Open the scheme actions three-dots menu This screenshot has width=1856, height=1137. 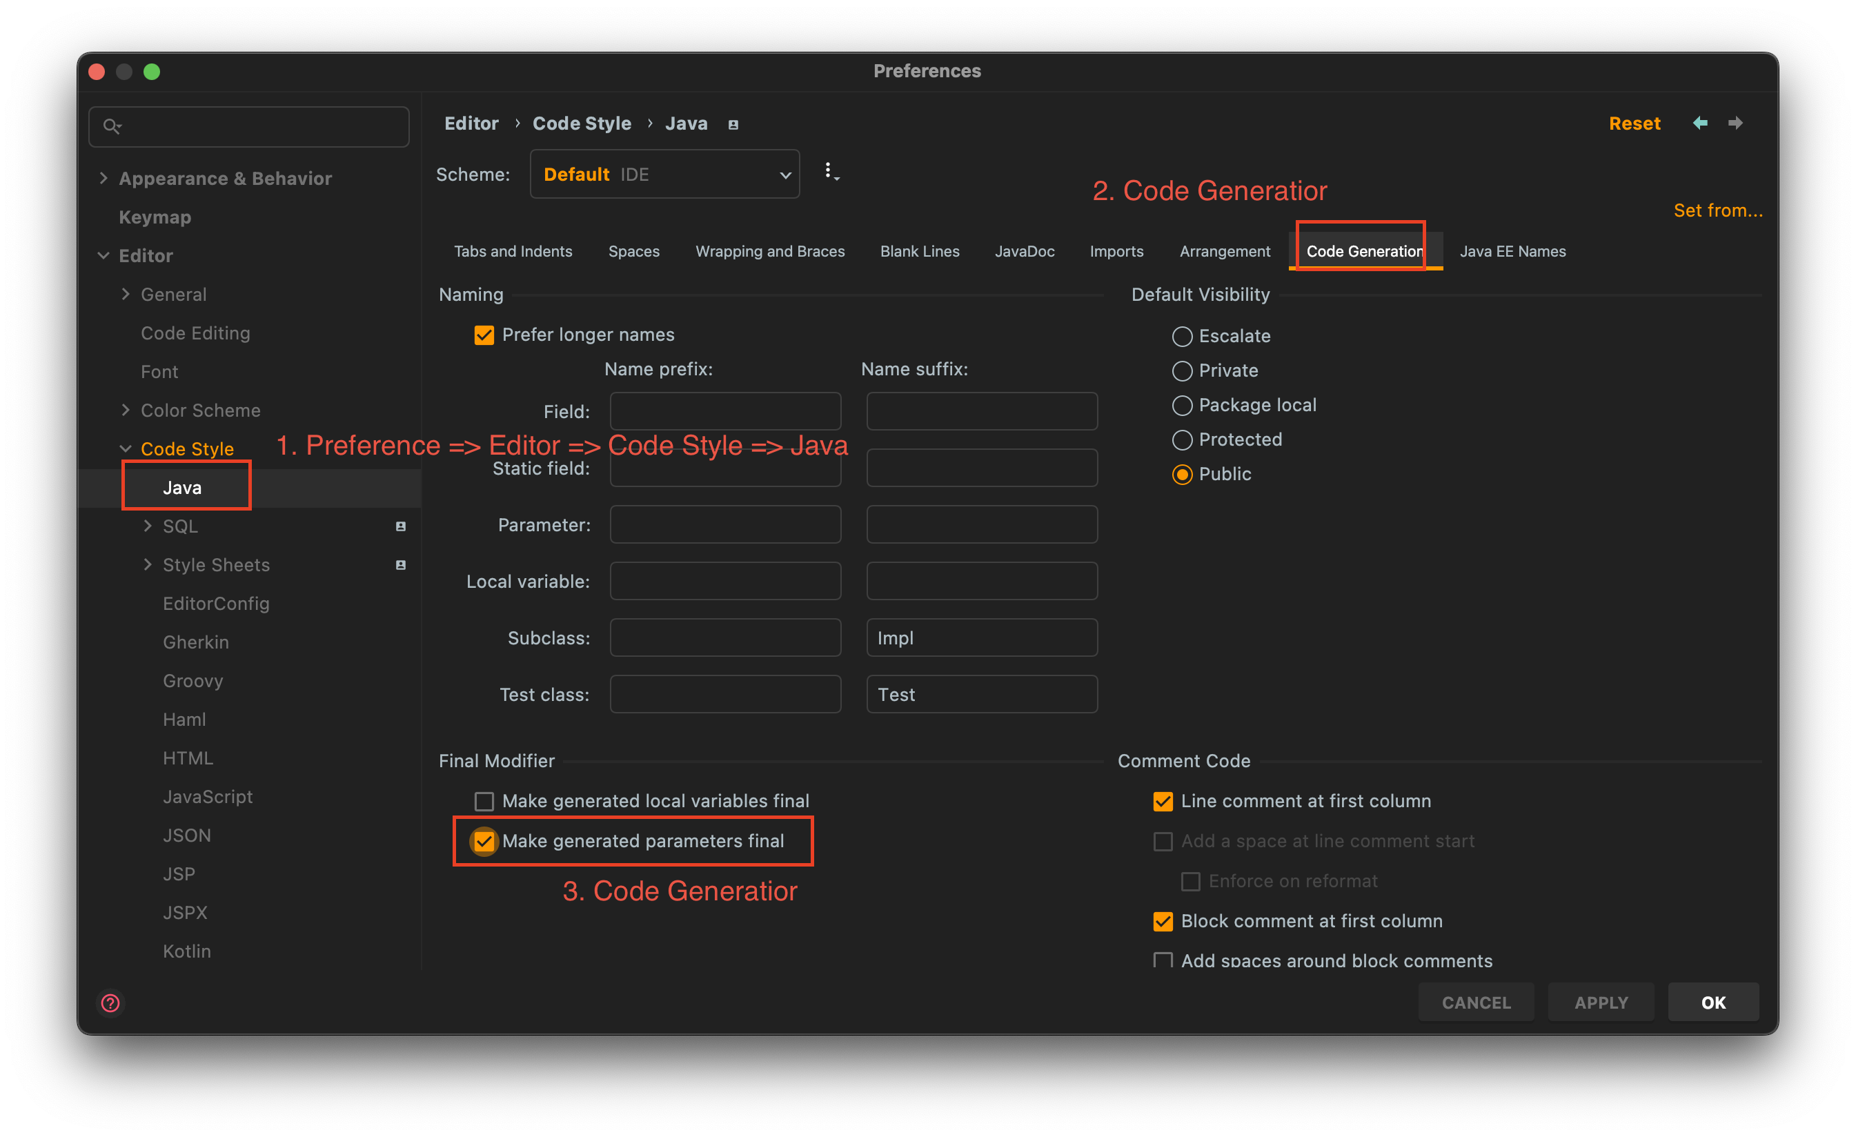pos(830,172)
